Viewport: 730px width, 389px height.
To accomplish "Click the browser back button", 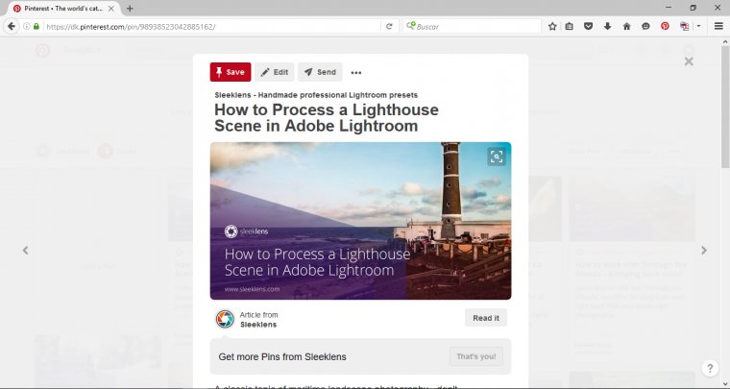I will 12,27.
